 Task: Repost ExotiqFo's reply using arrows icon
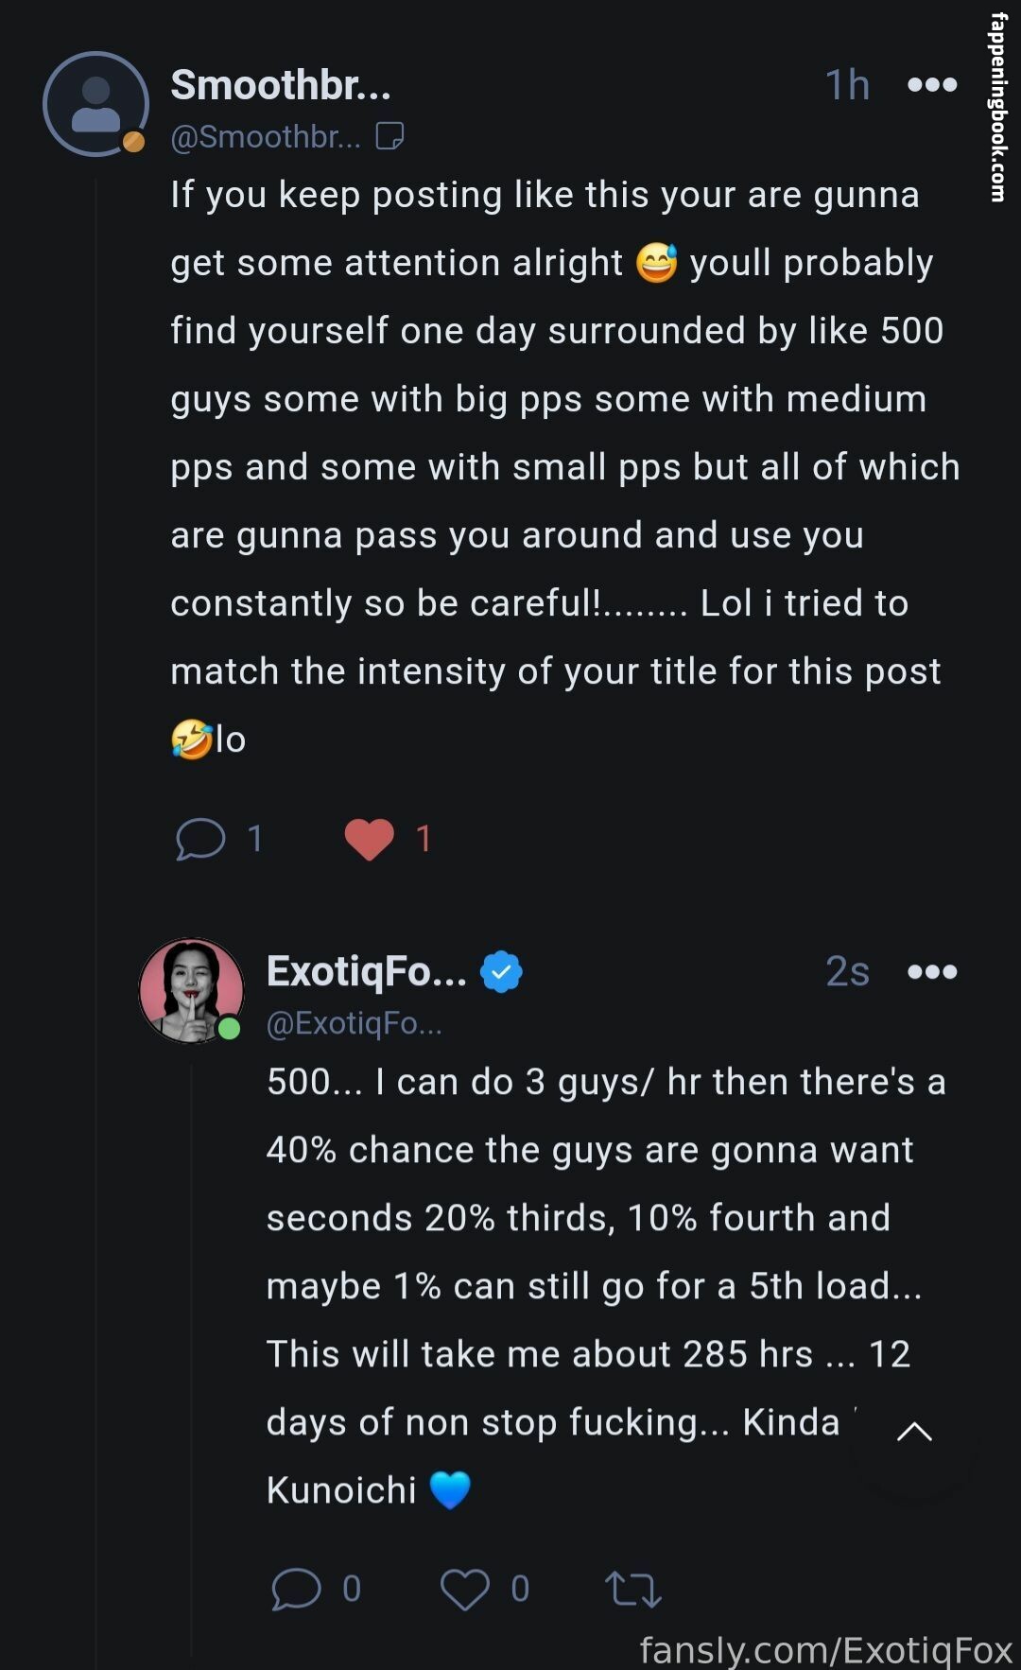click(x=632, y=1589)
